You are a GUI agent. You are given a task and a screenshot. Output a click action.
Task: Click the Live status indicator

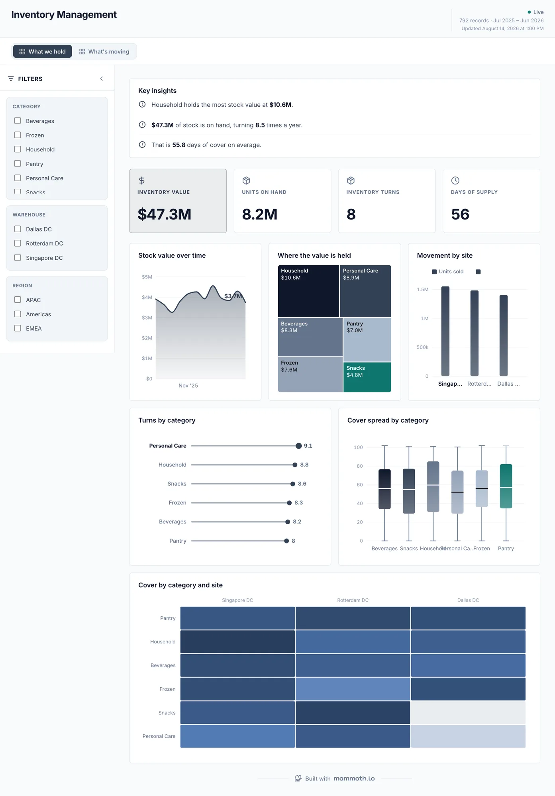point(535,12)
